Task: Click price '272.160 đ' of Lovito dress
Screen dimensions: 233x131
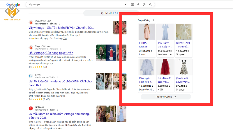Action: (x=182, y=86)
